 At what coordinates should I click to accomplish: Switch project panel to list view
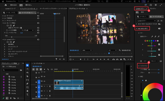point(7,98)
